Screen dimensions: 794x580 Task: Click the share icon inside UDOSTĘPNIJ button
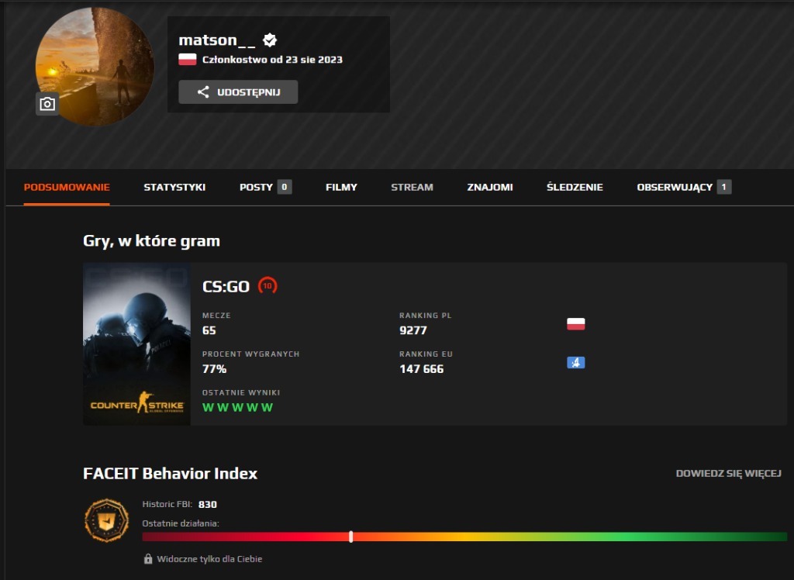click(x=203, y=91)
